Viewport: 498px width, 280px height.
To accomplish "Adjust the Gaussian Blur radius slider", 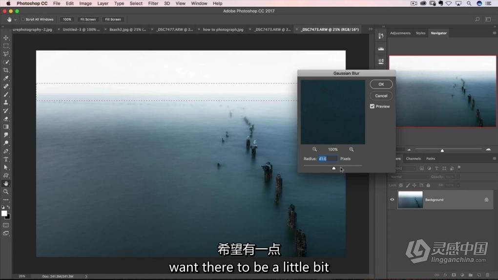I will click(334, 168).
